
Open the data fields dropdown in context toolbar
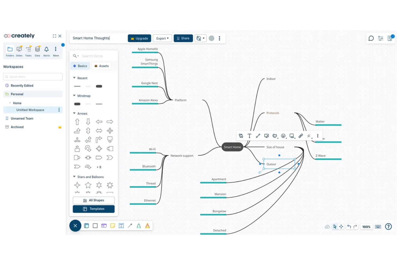pos(292,136)
